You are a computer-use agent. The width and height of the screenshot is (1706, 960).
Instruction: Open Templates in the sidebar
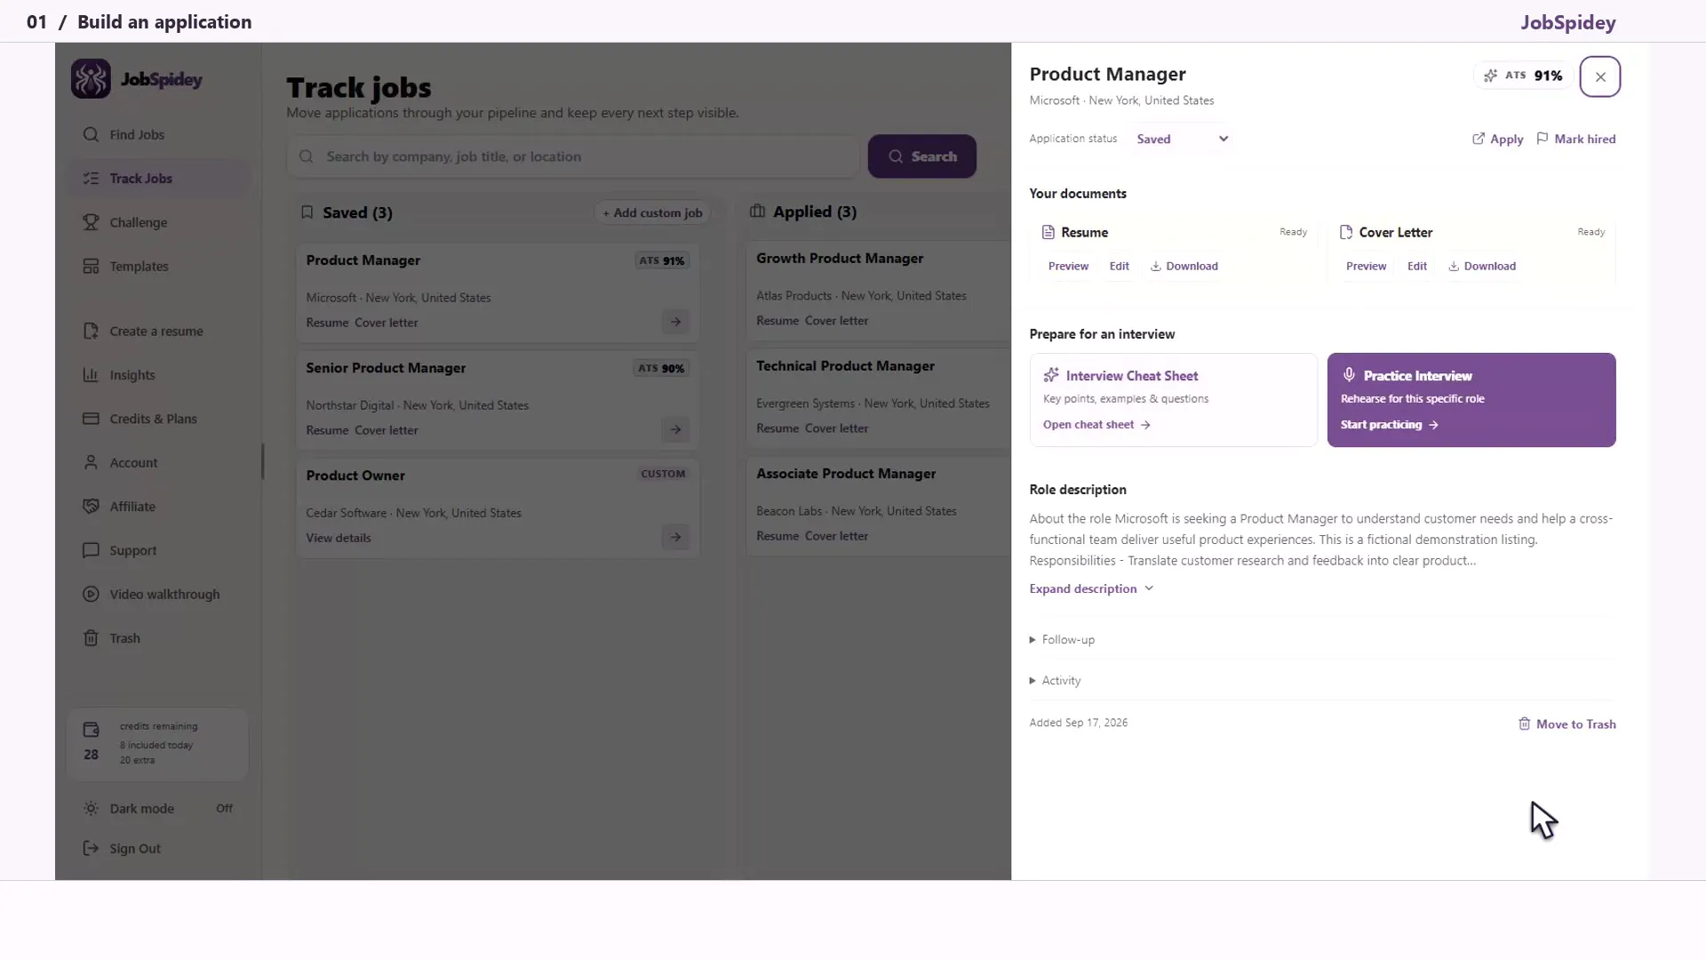pyautogui.click(x=158, y=267)
